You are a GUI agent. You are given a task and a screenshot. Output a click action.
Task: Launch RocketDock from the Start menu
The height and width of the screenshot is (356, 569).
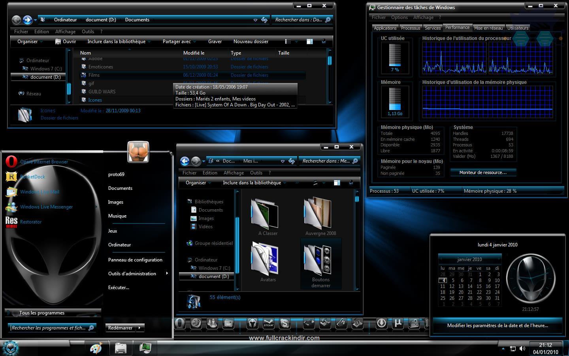pos(26,176)
